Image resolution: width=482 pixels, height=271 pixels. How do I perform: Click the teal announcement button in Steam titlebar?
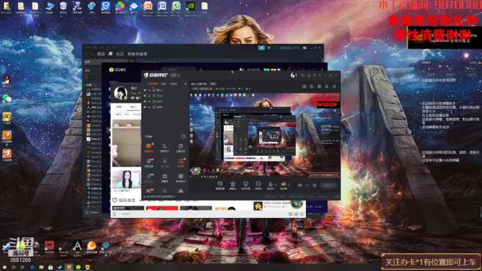261,48
